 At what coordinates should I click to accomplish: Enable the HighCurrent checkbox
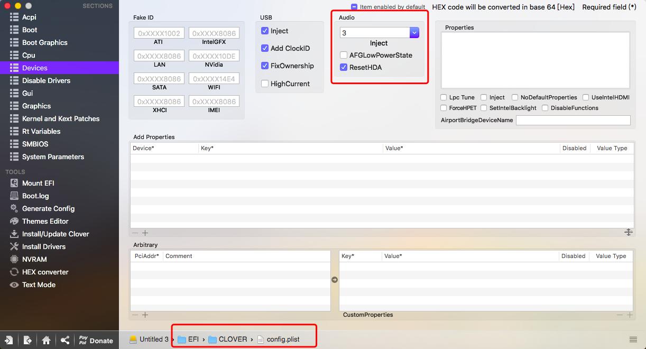pyautogui.click(x=265, y=84)
